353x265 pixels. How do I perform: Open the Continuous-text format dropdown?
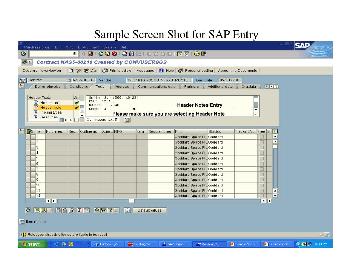117,120
